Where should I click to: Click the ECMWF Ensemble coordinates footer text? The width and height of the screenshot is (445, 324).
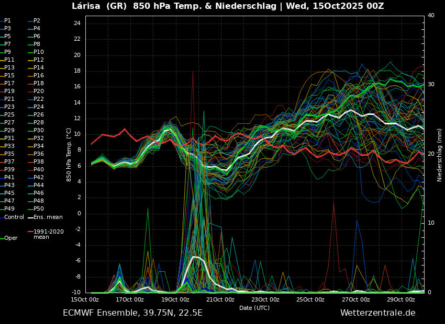click(x=132, y=313)
